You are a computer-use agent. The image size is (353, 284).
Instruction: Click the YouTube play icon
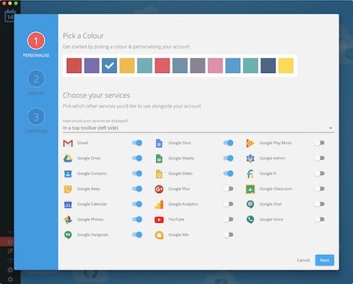(159, 220)
